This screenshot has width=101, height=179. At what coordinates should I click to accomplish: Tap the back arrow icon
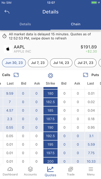point(7,12)
